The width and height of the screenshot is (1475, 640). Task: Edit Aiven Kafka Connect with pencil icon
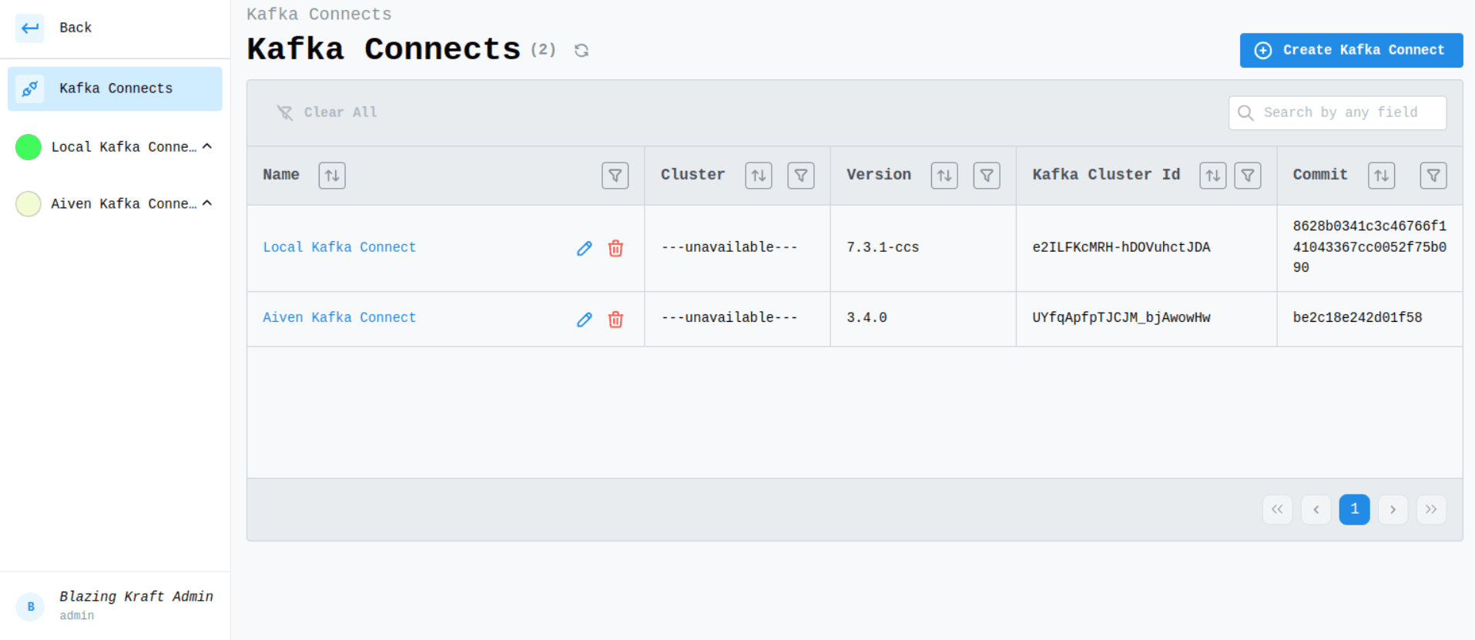[x=585, y=319]
